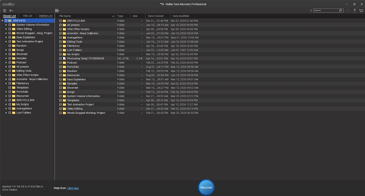Screen dimensions: 365x196
Task: Click the Editing Tools folder icon in file list
Action: coord(64,42)
